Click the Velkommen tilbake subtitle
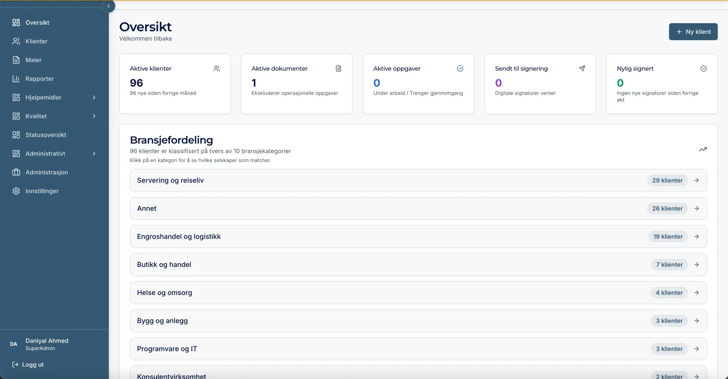This screenshot has width=728, height=379. [146, 39]
